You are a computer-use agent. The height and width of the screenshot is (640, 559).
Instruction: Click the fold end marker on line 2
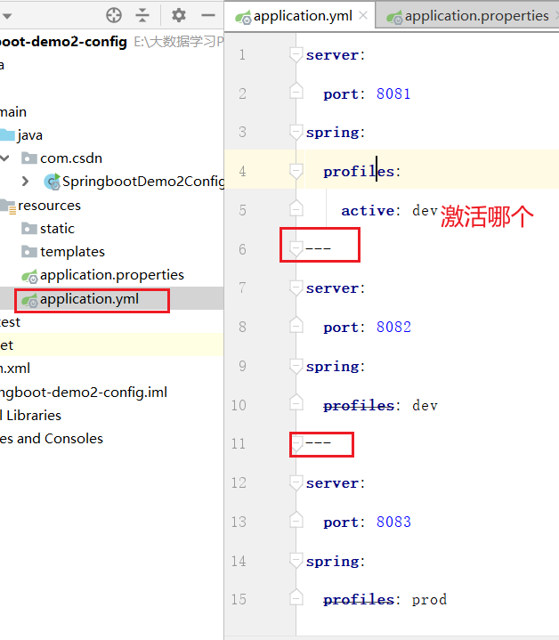[296, 92]
